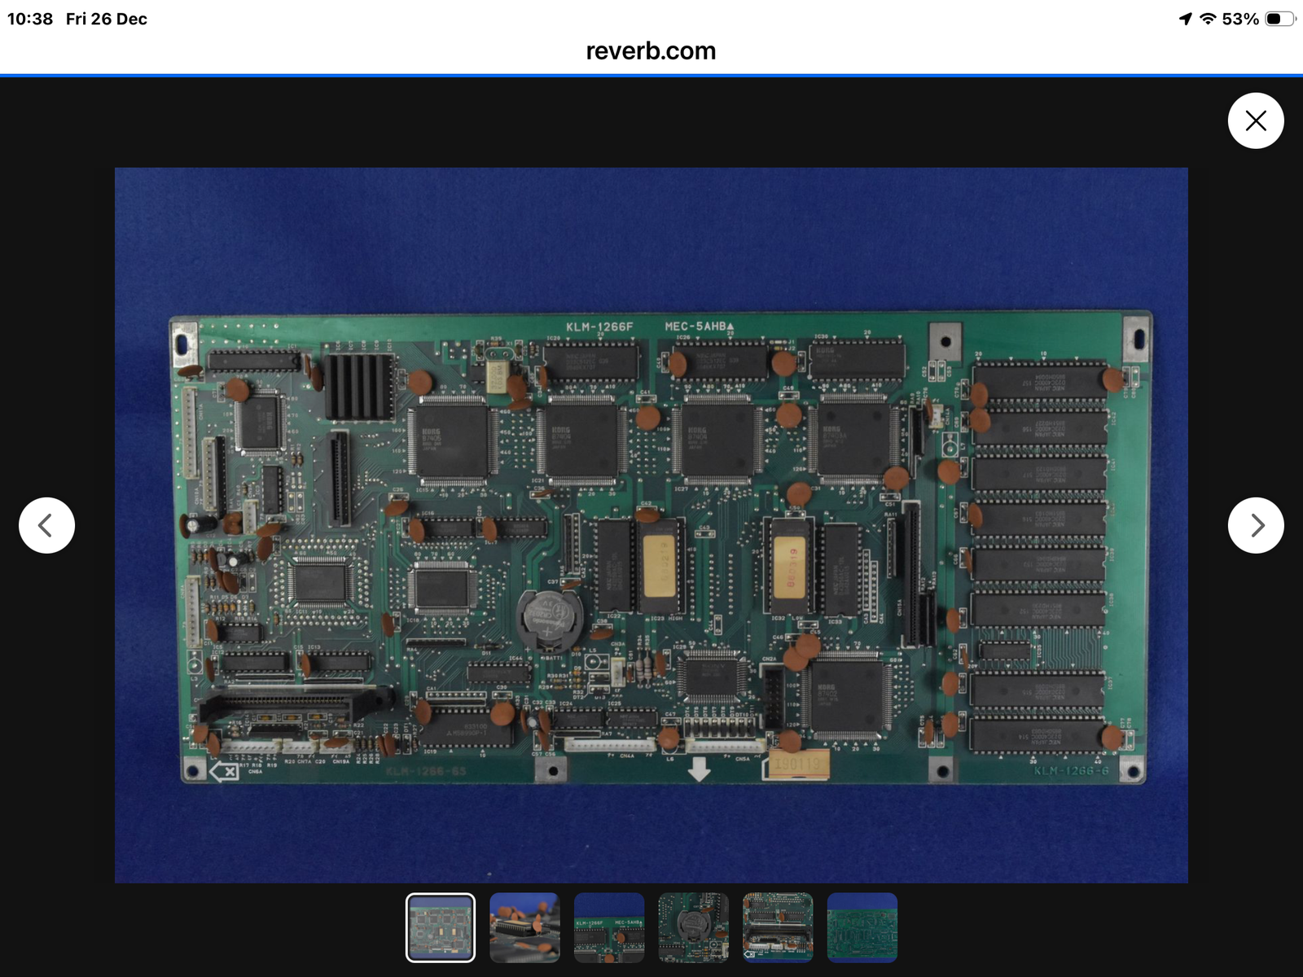Tap the 10:38 clock in the status bar
Image resolution: width=1303 pixels, height=977 pixels.
pyautogui.click(x=30, y=19)
